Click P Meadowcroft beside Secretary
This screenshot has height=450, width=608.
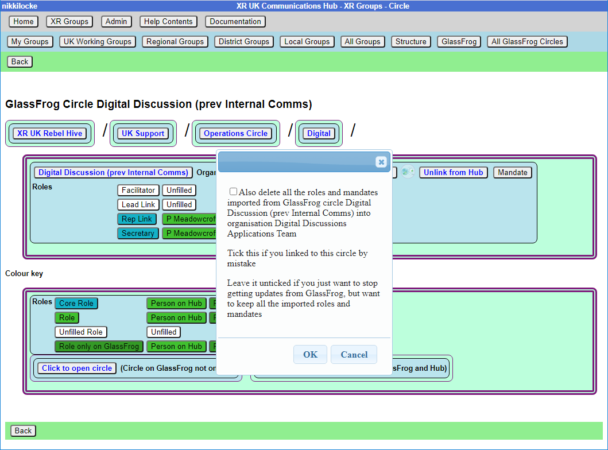189,234
